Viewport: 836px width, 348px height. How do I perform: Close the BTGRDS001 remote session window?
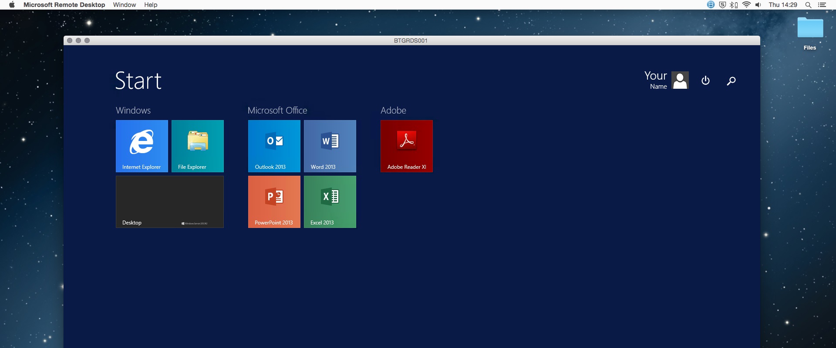click(70, 40)
